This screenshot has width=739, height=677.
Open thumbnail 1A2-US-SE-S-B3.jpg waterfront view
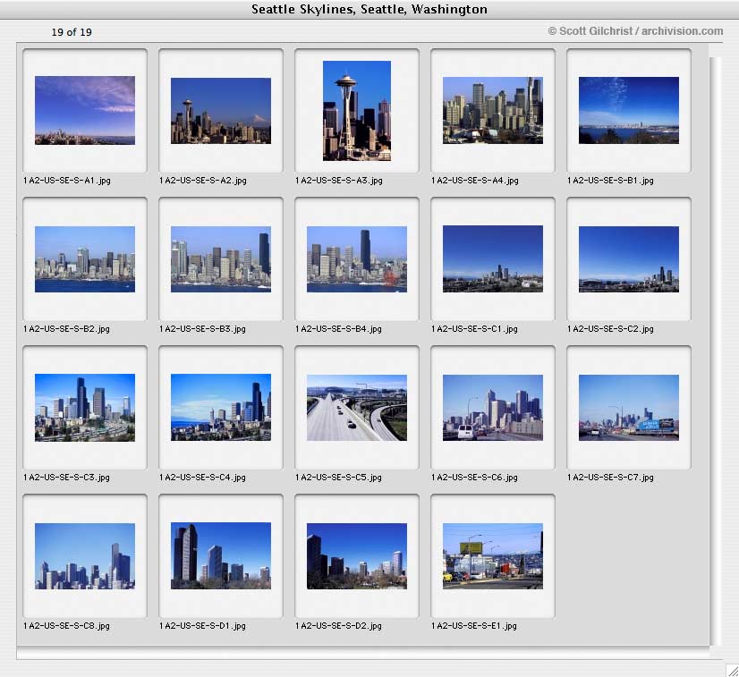[x=221, y=259]
